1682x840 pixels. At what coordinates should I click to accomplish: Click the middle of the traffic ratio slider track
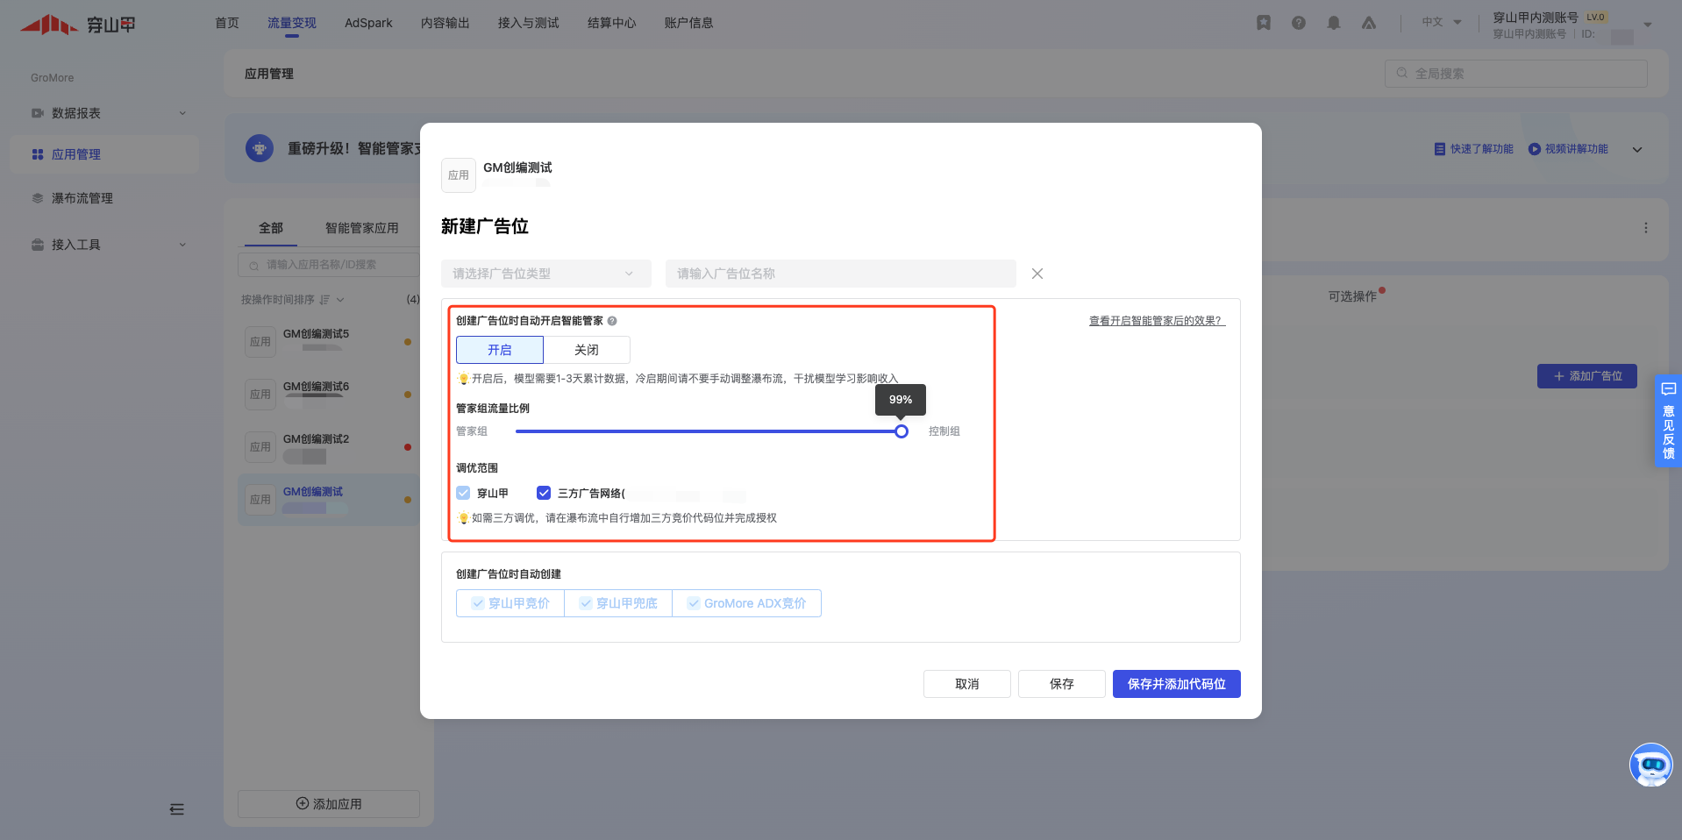tap(709, 431)
